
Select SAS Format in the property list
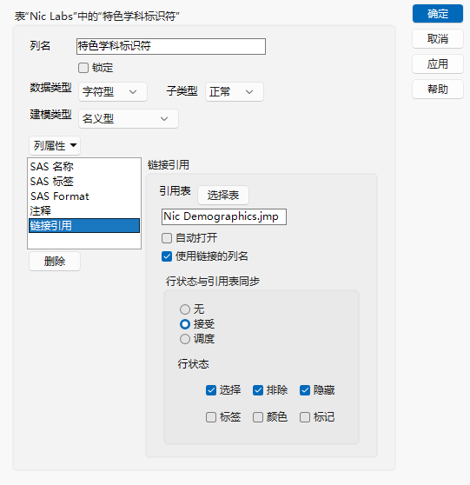(x=84, y=196)
